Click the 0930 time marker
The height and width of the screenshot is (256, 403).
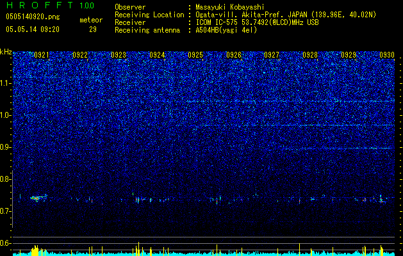tap(387, 55)
